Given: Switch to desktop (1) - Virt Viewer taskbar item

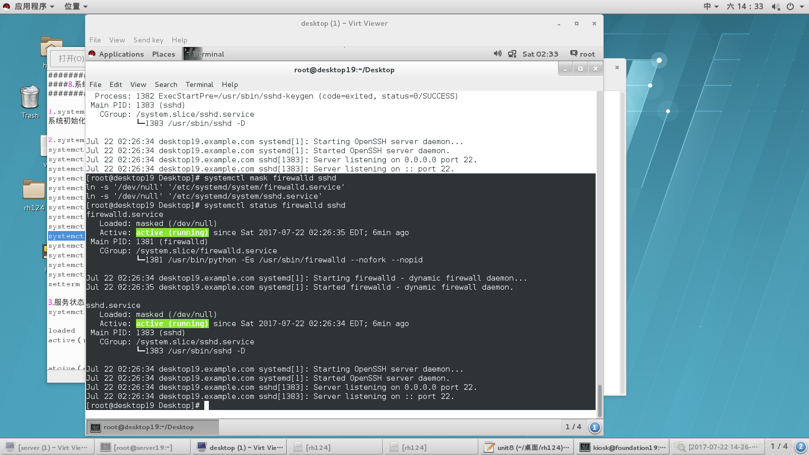Looking at the screenshot, I should pyautogui.click(x=240, y=447).
